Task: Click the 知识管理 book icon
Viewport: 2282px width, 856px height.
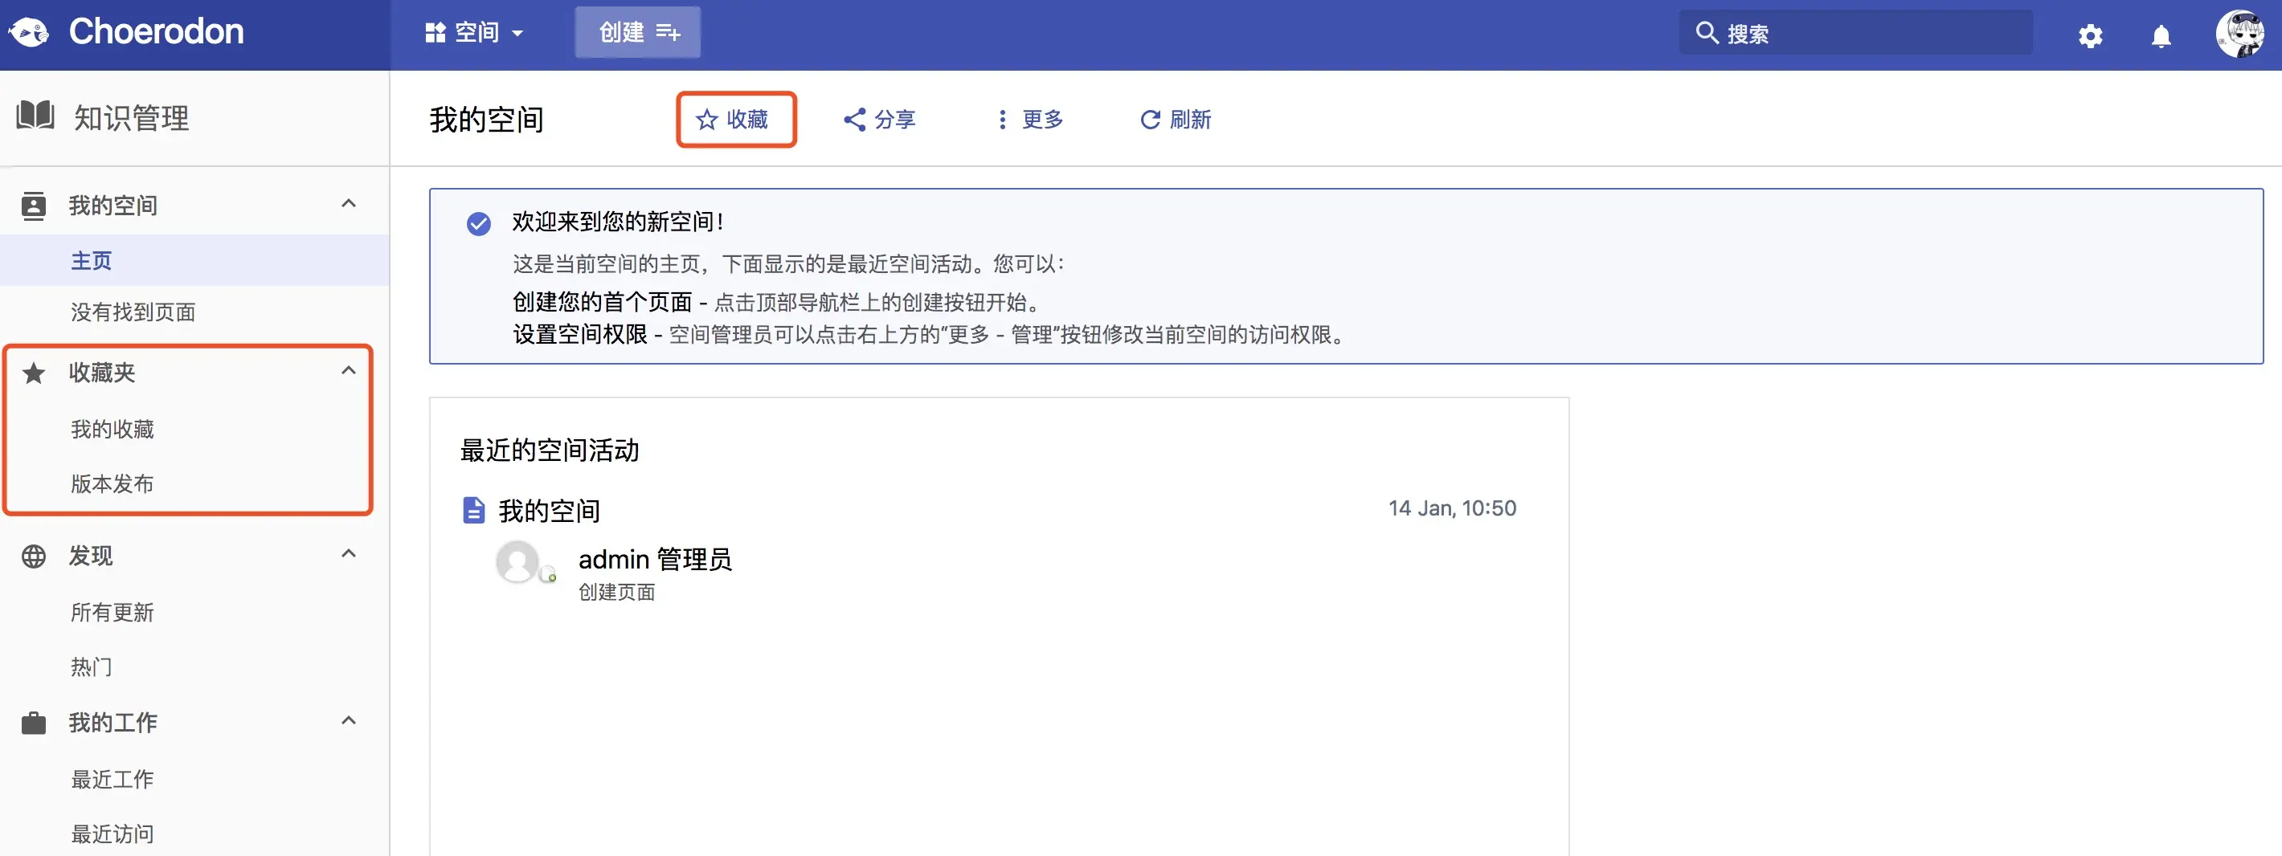Action: [35, 116]
